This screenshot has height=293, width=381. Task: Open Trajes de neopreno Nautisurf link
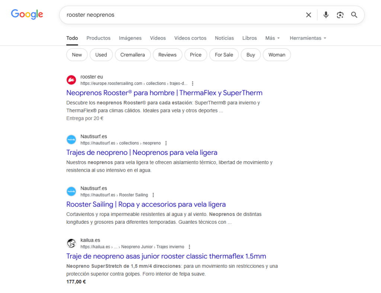pyautogui.click(x=142, y=152)
